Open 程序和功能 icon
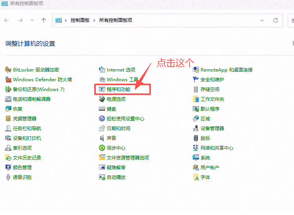294x215 pixels. (102, 89)
